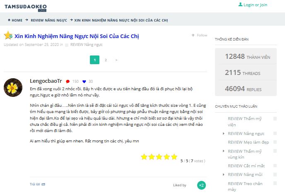Click the user icon beside Login or Join
Screen dimensions: 285x195
pyautogui.click(x=240, y=5)
